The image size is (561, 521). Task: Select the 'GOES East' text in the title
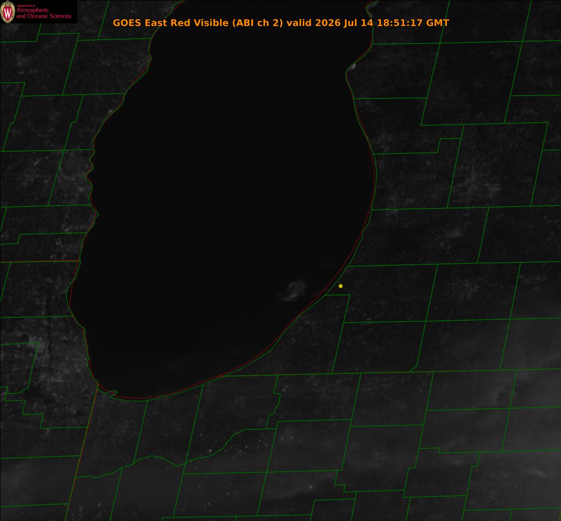140,22
